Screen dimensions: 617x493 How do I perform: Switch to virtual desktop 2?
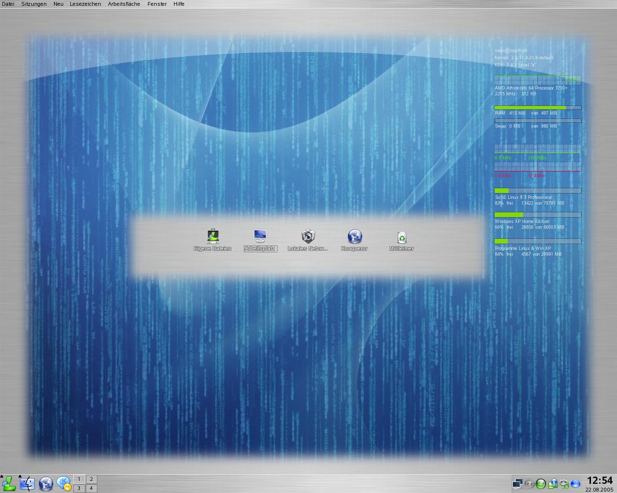click(x=91, y=479)
